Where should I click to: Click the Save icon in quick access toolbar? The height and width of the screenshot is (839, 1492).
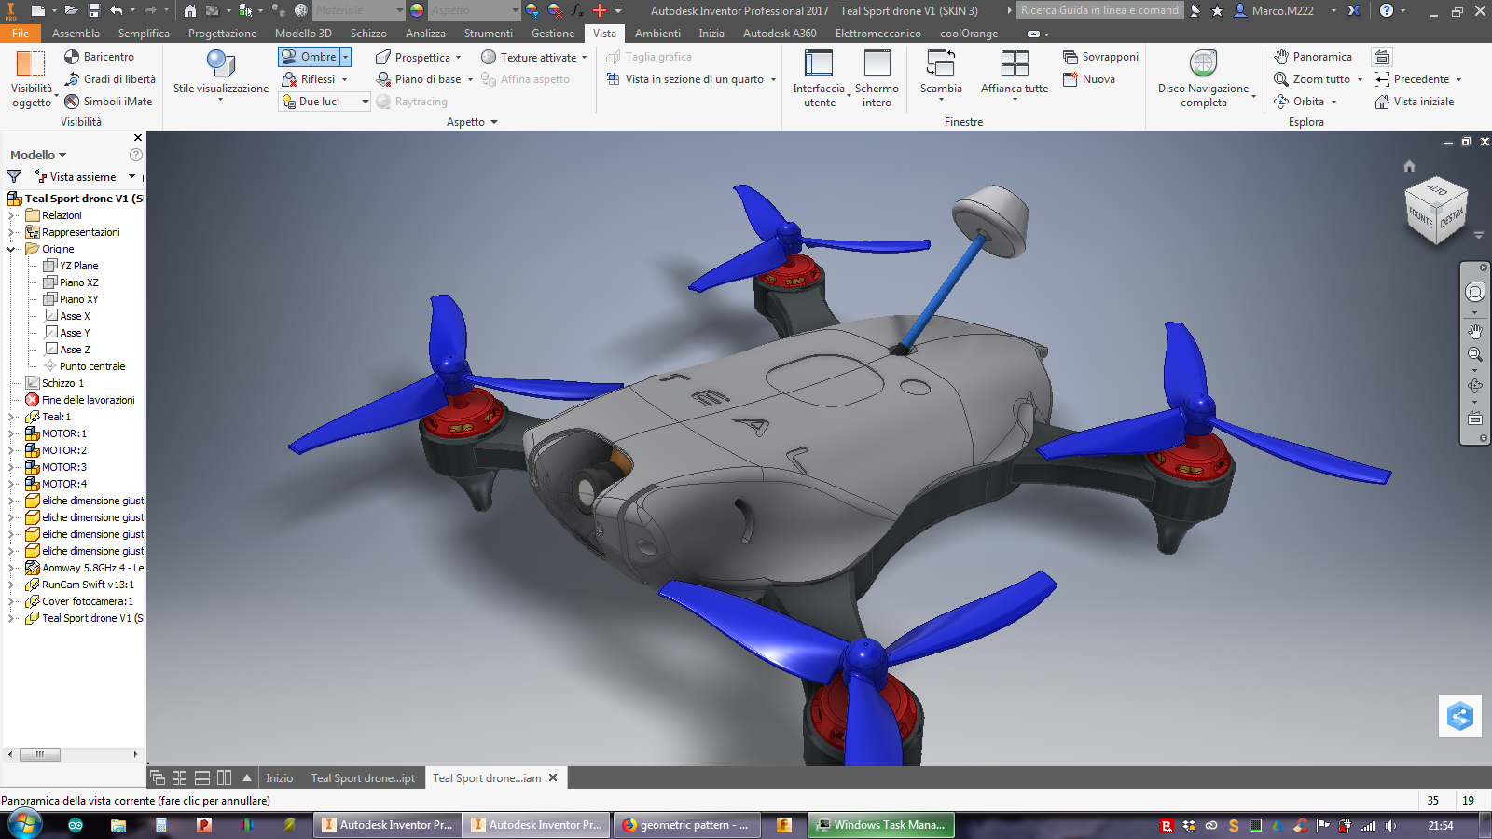click(94, 10)
